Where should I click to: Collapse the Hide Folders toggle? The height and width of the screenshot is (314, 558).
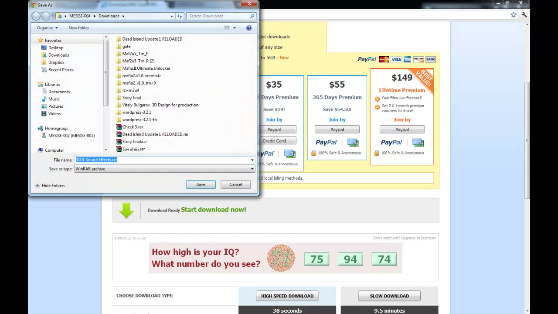pos(50,185)
